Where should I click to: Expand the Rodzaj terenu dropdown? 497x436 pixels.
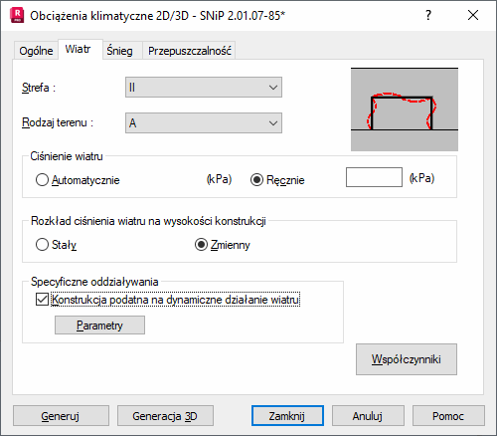tap(204, 123)
